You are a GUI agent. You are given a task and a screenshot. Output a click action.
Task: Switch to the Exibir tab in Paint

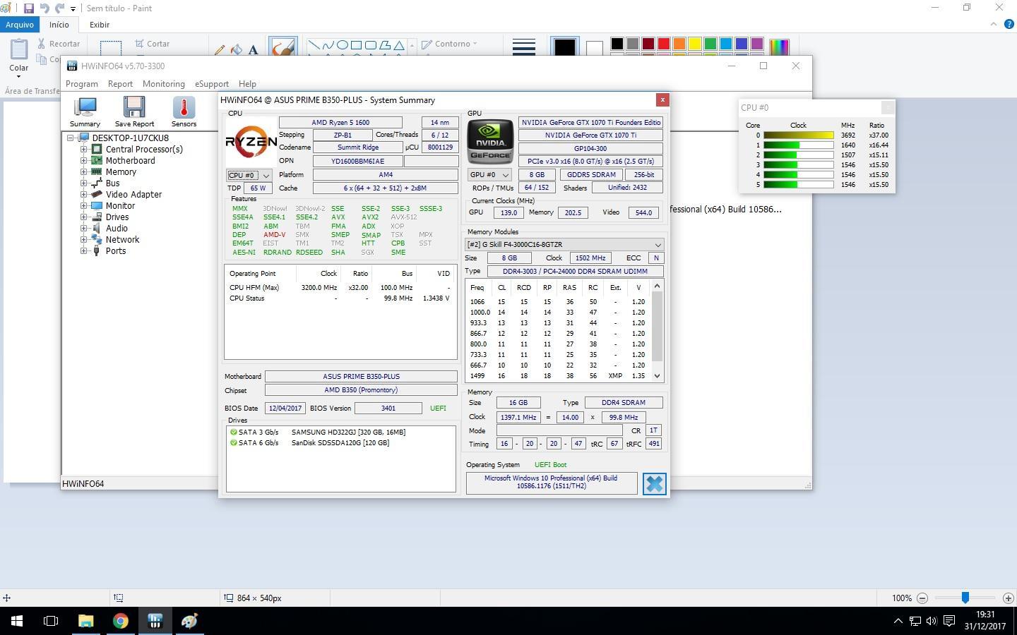(x=99, y=24)
